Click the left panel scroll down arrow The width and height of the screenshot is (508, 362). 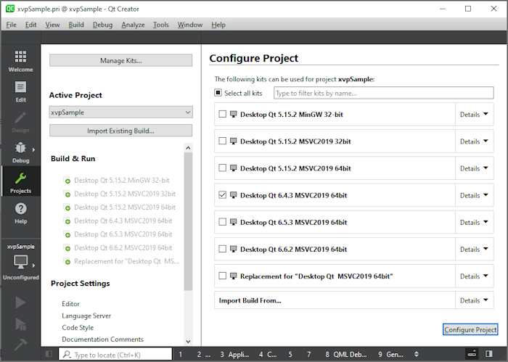coord(188,341)
